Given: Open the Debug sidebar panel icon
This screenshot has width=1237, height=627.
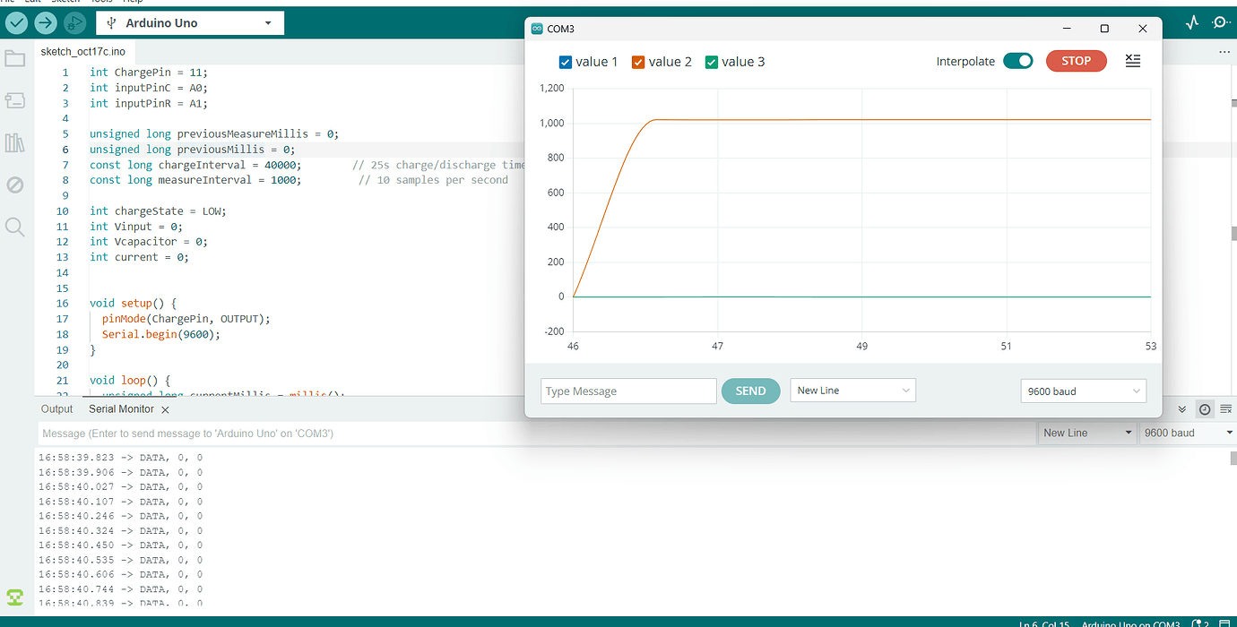Looking at the screenshot, I should [x=14, y=185].
